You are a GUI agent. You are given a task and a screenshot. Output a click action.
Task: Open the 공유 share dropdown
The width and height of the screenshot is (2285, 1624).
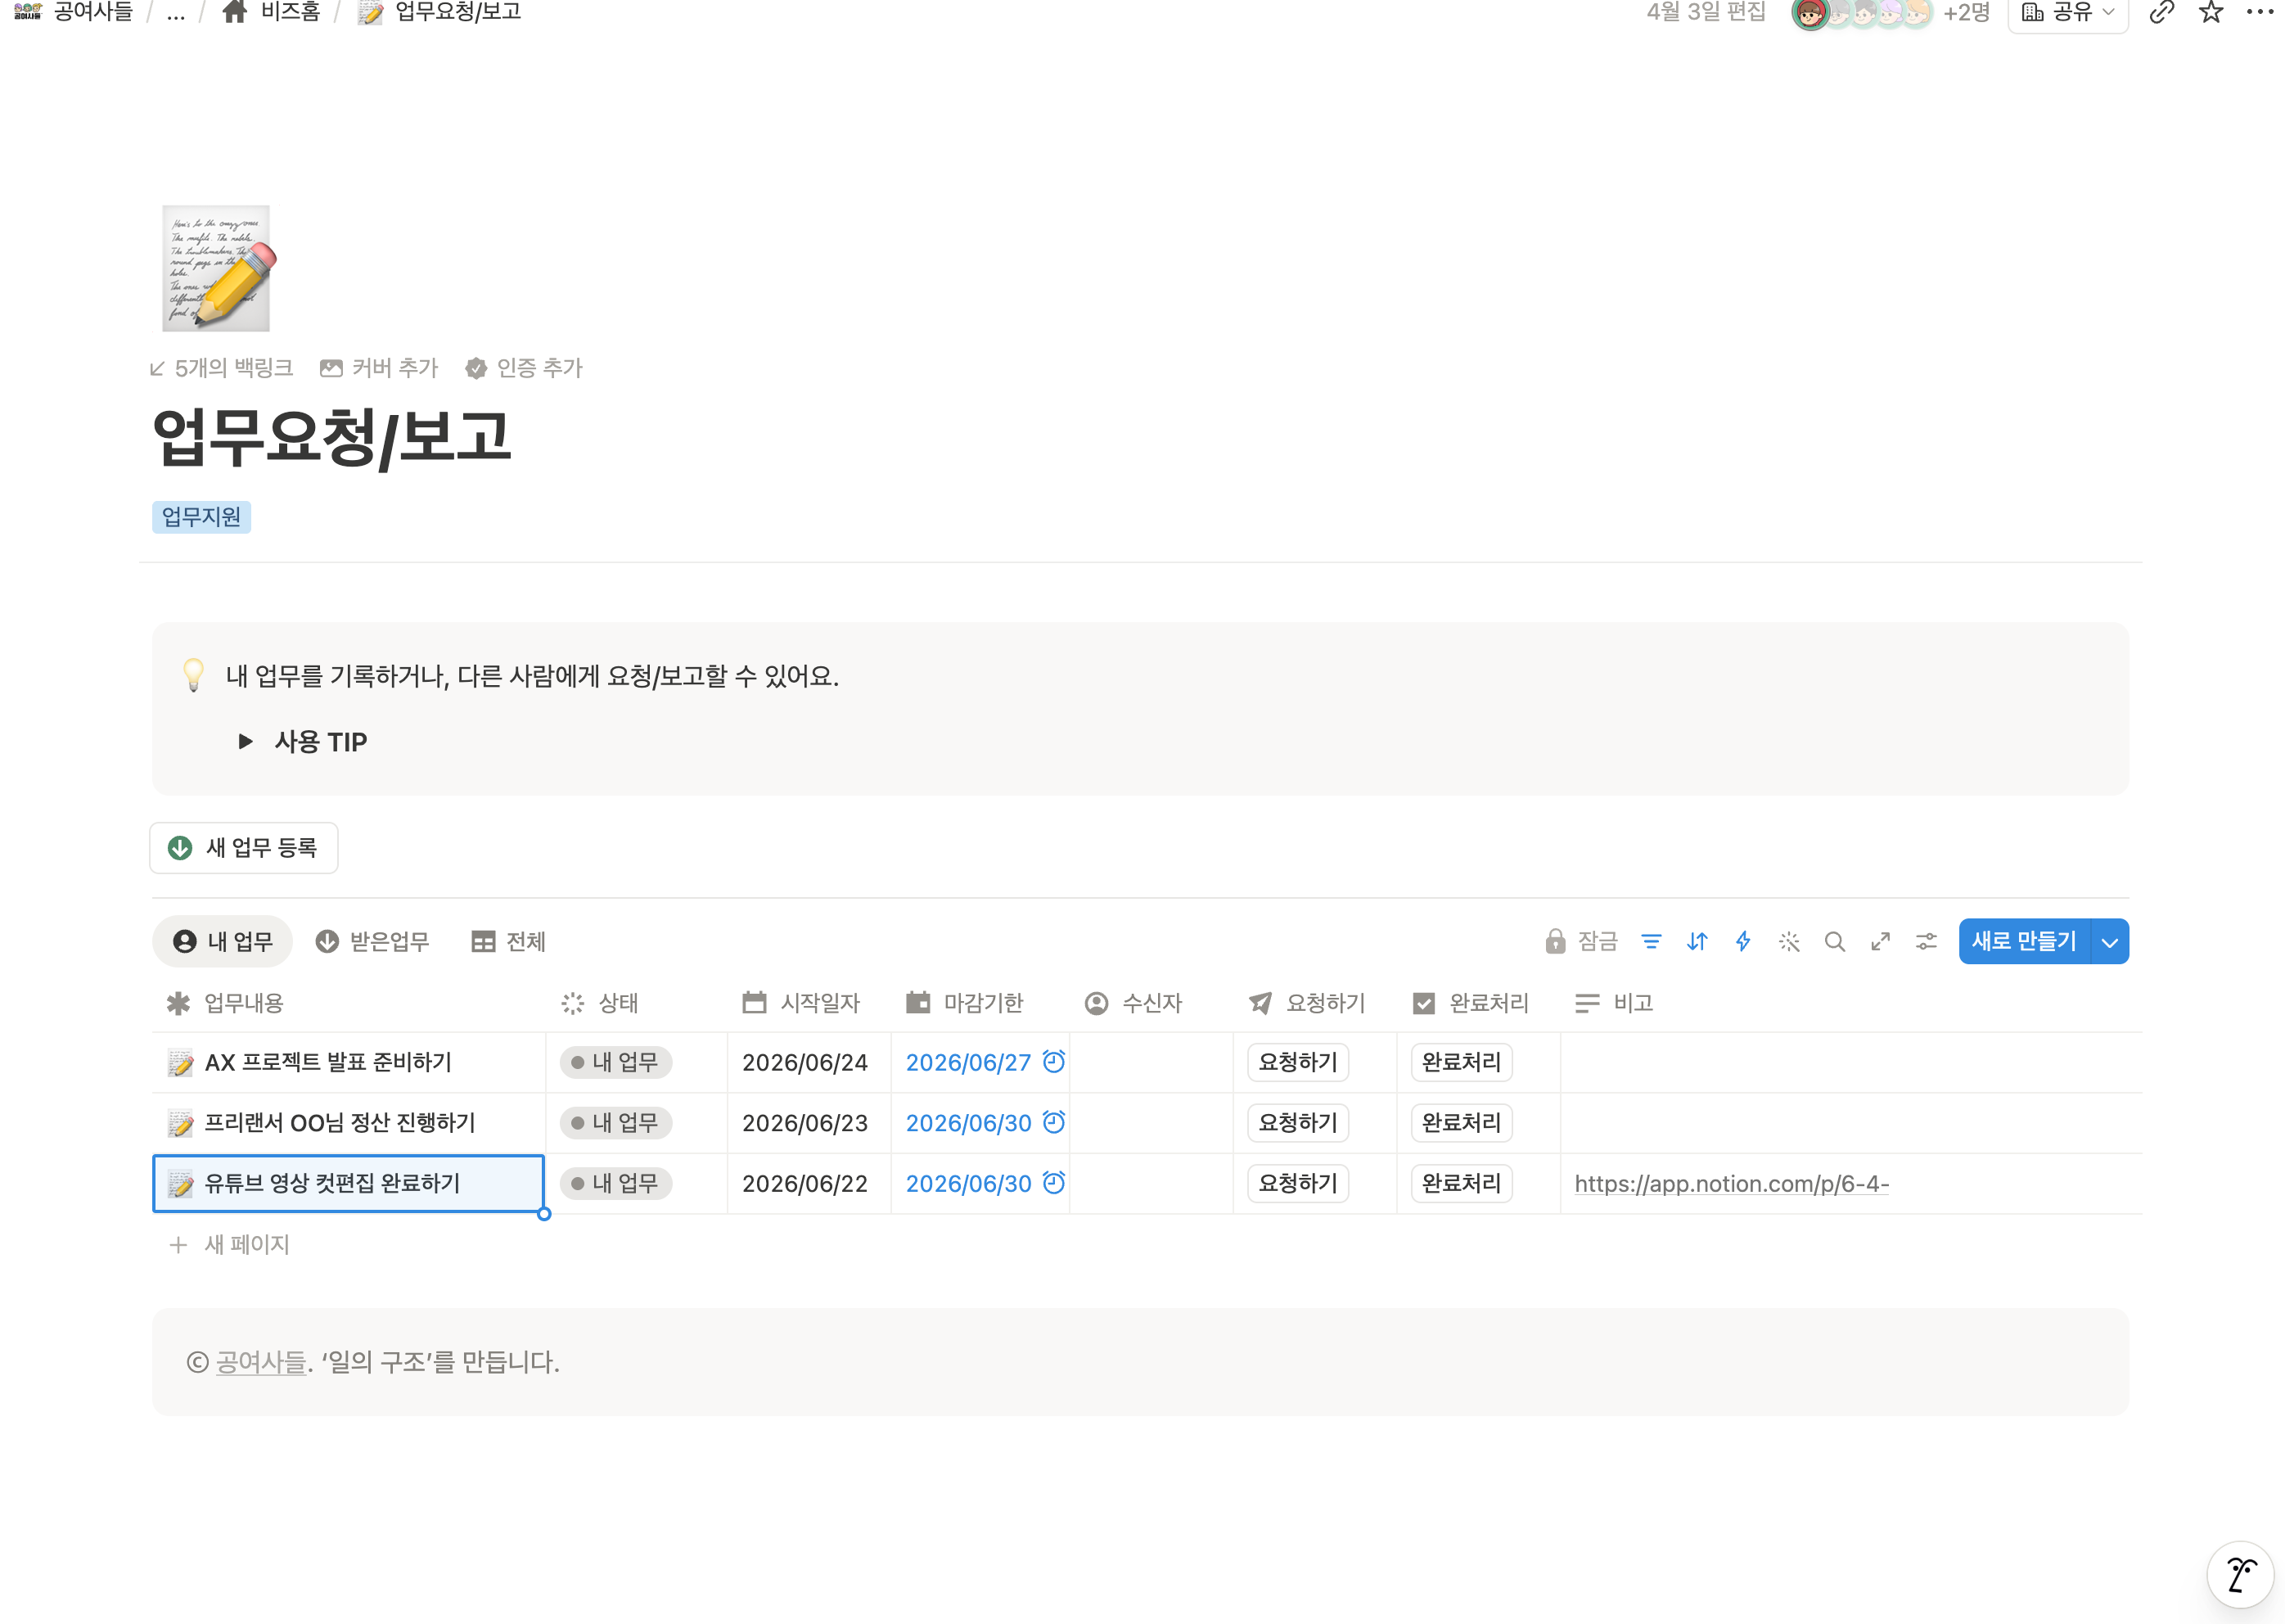click(x=2067, y=13)
